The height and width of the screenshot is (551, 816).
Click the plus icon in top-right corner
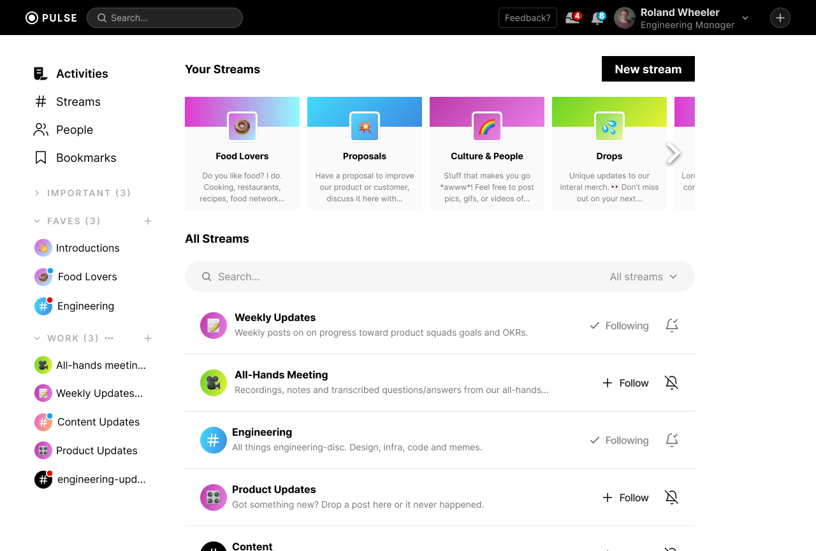pos(780,18)
